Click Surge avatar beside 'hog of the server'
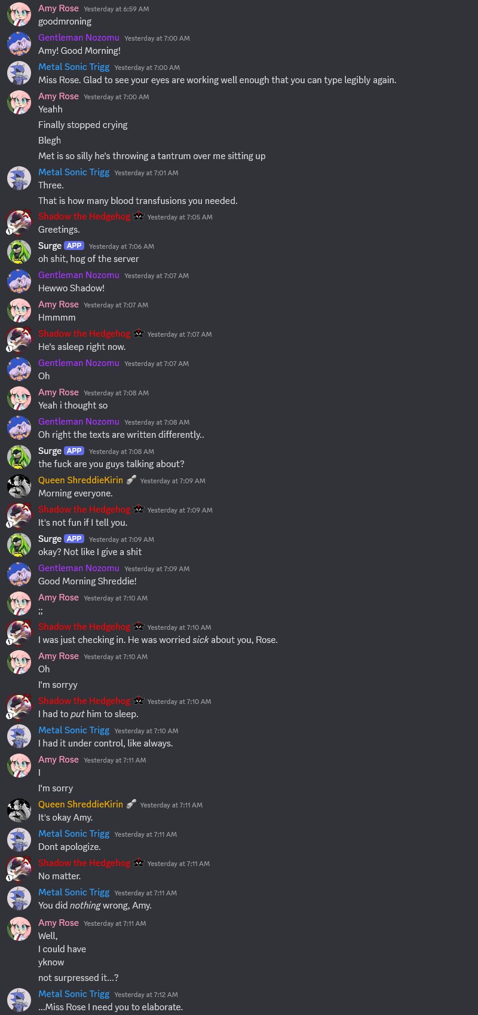 click(x=19, y=252)
